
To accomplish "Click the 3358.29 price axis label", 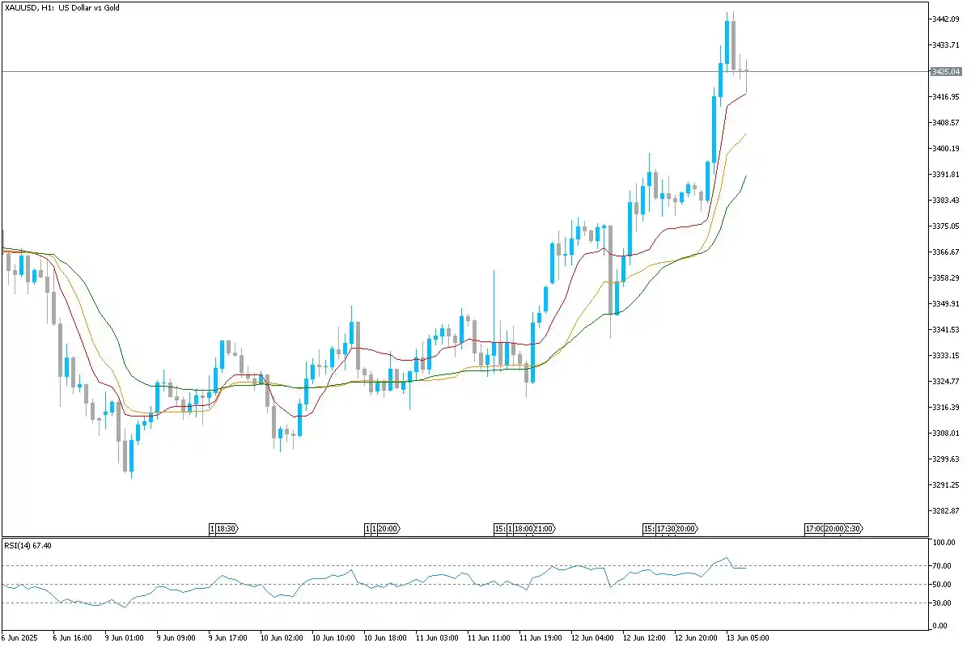I will 944,277.
